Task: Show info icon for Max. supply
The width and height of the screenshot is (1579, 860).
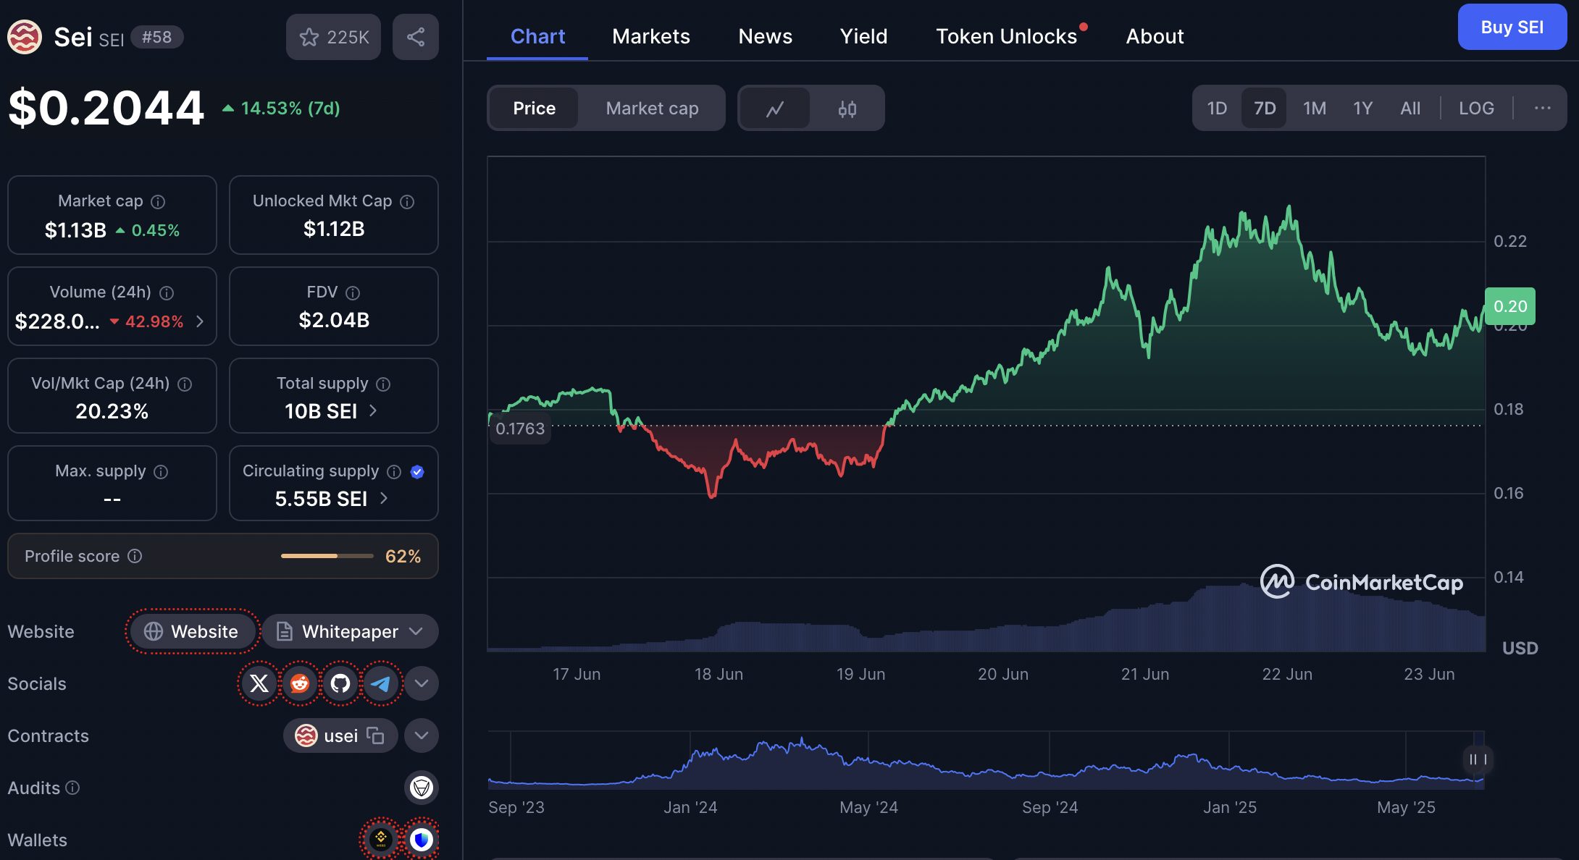Action: click(x=161, y=471)
